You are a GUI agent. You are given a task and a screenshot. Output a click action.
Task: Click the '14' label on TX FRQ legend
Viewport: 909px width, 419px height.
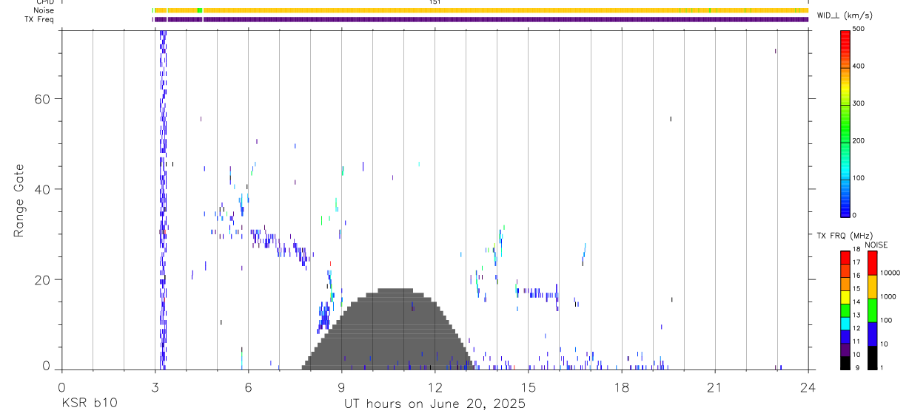coord(857,302)
